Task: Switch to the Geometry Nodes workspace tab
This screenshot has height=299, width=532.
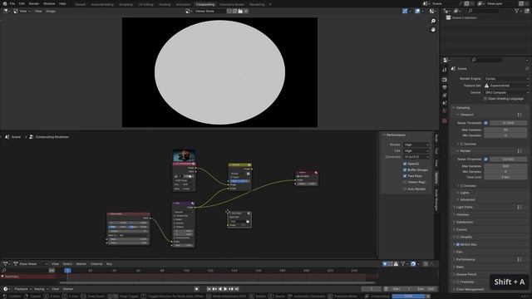Action: (x=232, y=4)
